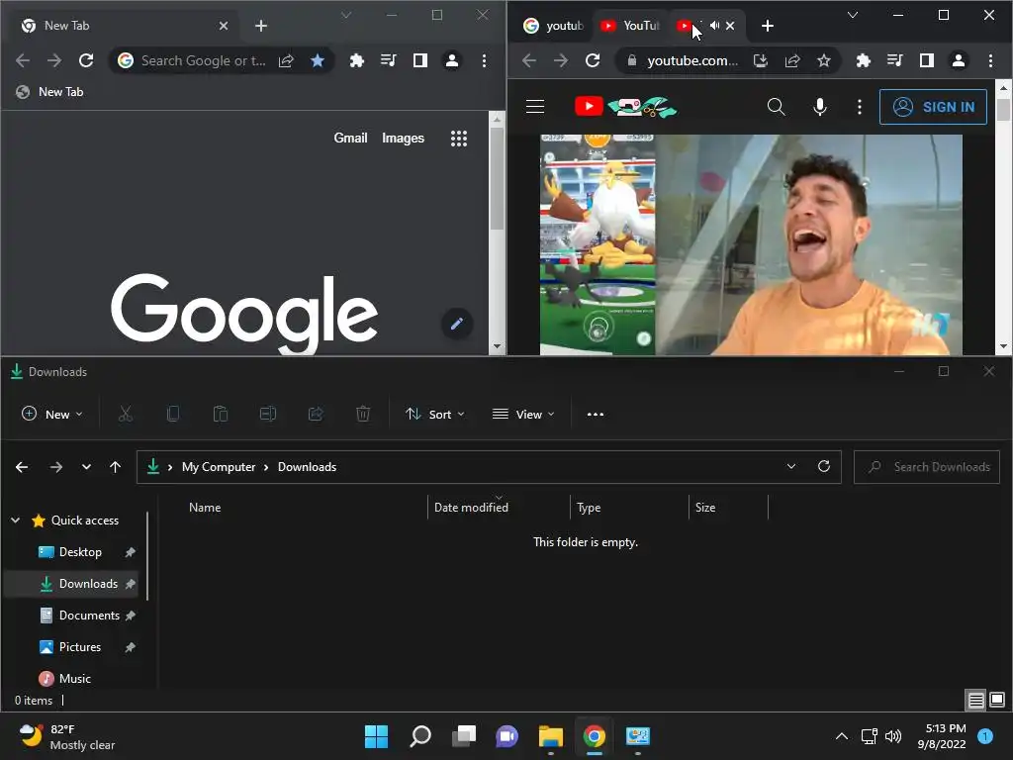Open media control icon in left Chrome toolbar

(x=388, y=60)
